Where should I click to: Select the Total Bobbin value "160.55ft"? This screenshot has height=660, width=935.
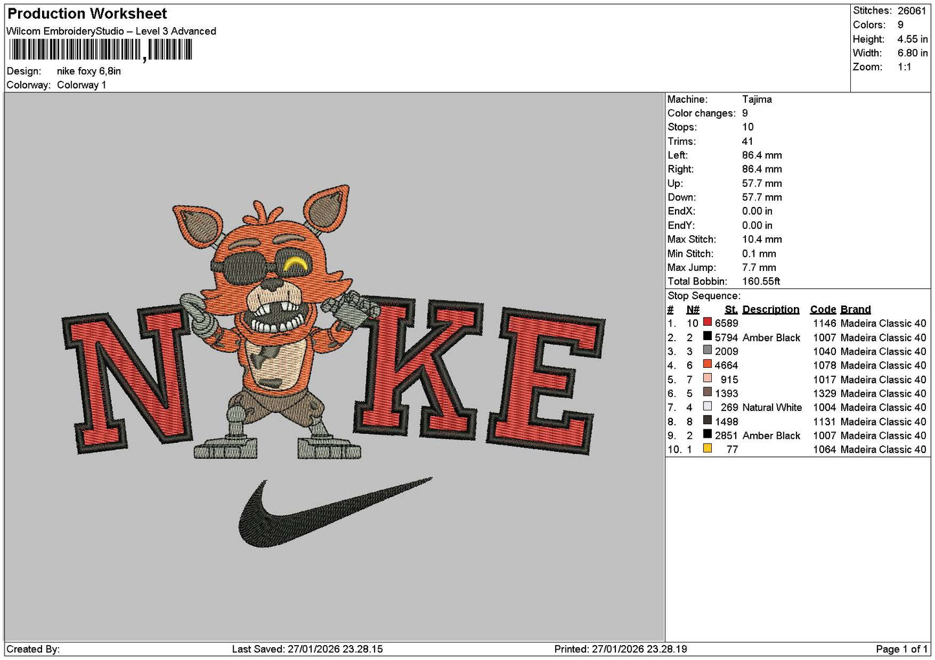tap(762, 281)
